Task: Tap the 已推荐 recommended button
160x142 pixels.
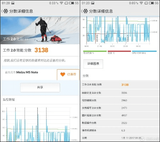Action: coord(68,75)
